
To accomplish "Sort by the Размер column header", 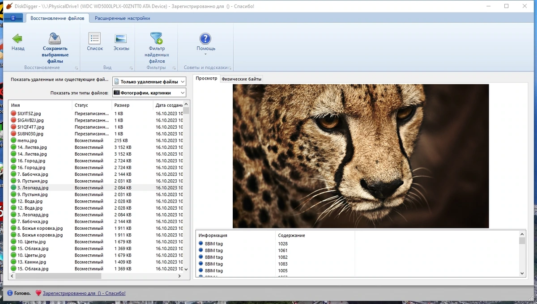I will pyautogui.click(x=132, y=105).
